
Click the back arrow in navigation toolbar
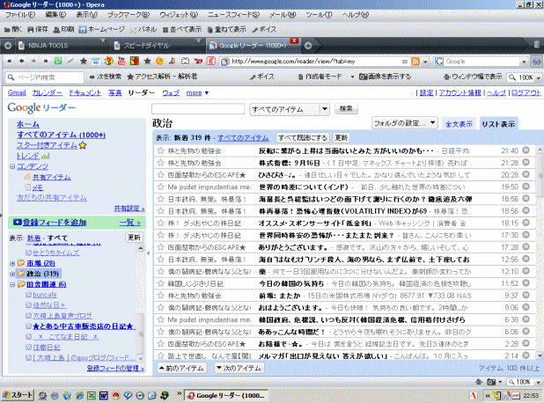[x=21, y=61]
